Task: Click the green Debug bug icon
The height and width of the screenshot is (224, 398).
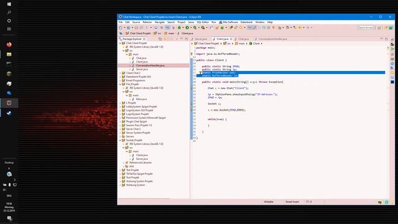Action: point(179,27)
